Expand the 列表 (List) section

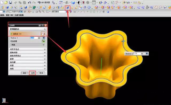[27, 45]
